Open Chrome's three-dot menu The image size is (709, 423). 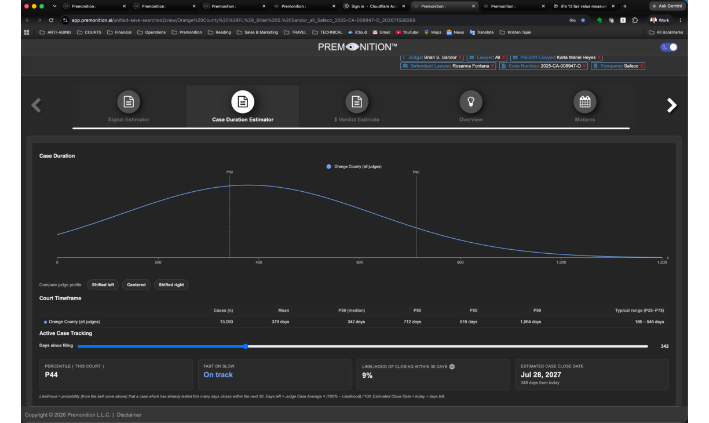pos(680,20)
